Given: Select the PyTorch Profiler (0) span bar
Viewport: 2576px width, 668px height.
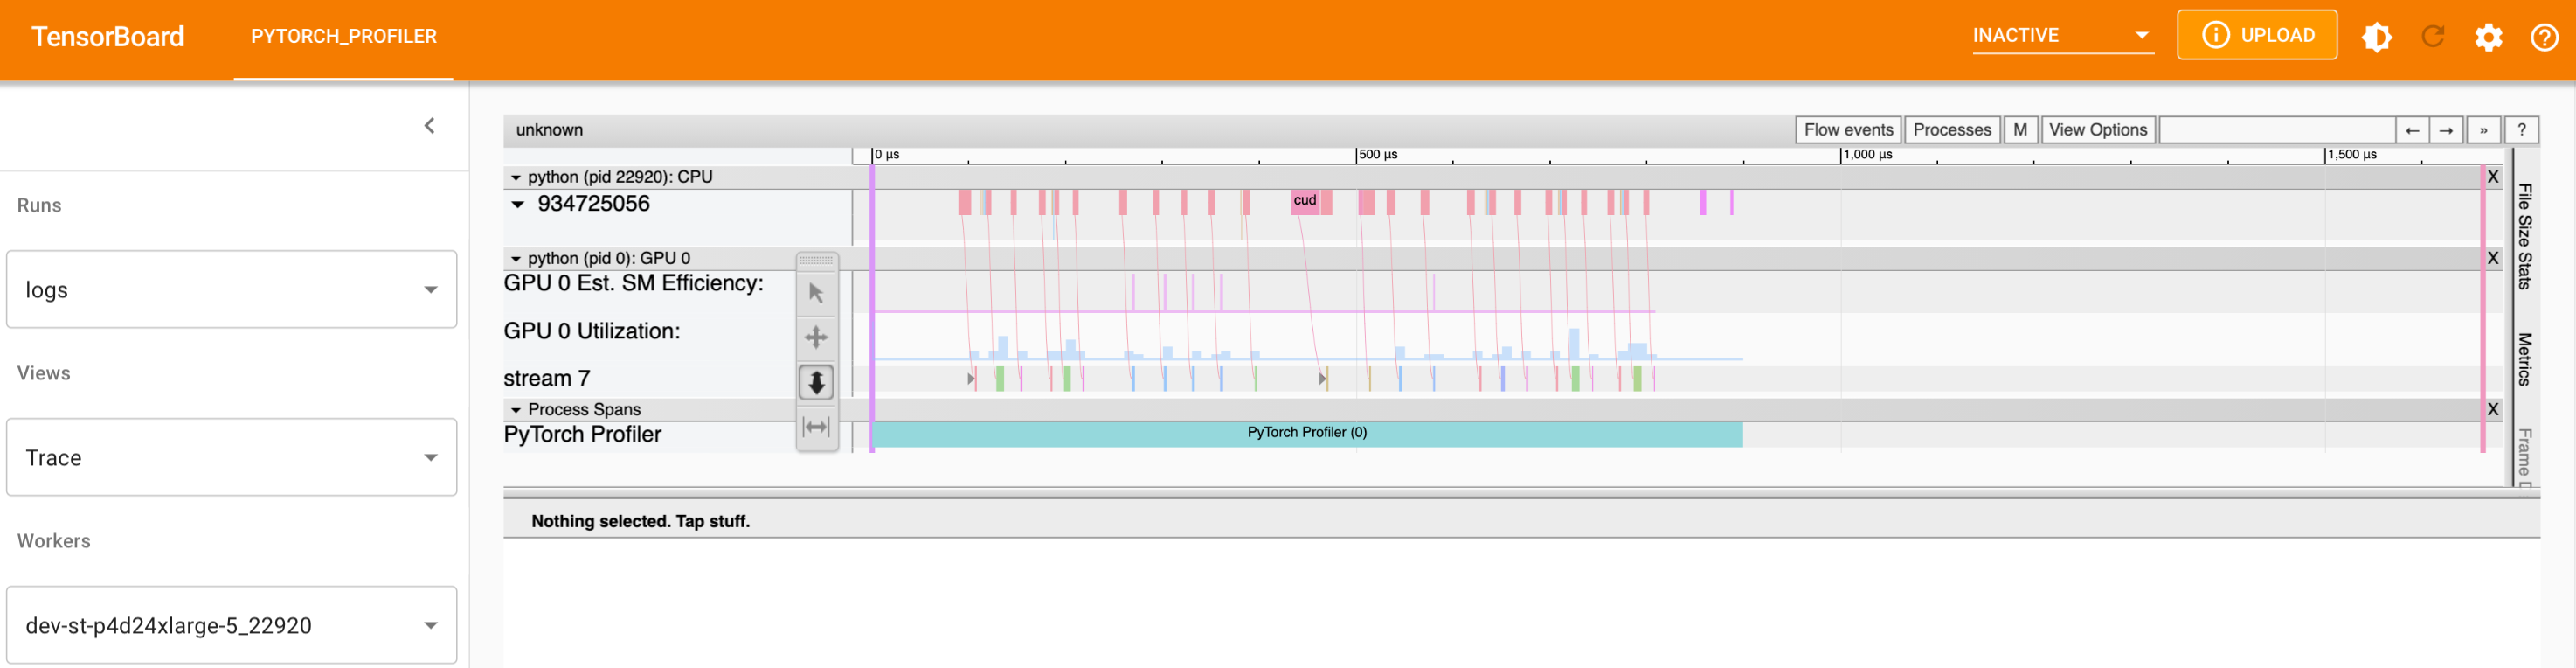Looking at the screenshot, I should tap(1307, 433).
